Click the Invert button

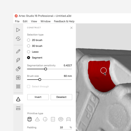38,97
